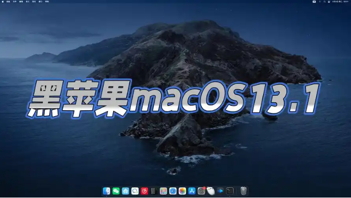
Task: Open the blue house app in Dock
Action: pyautogui.click(x=126, y=191)
